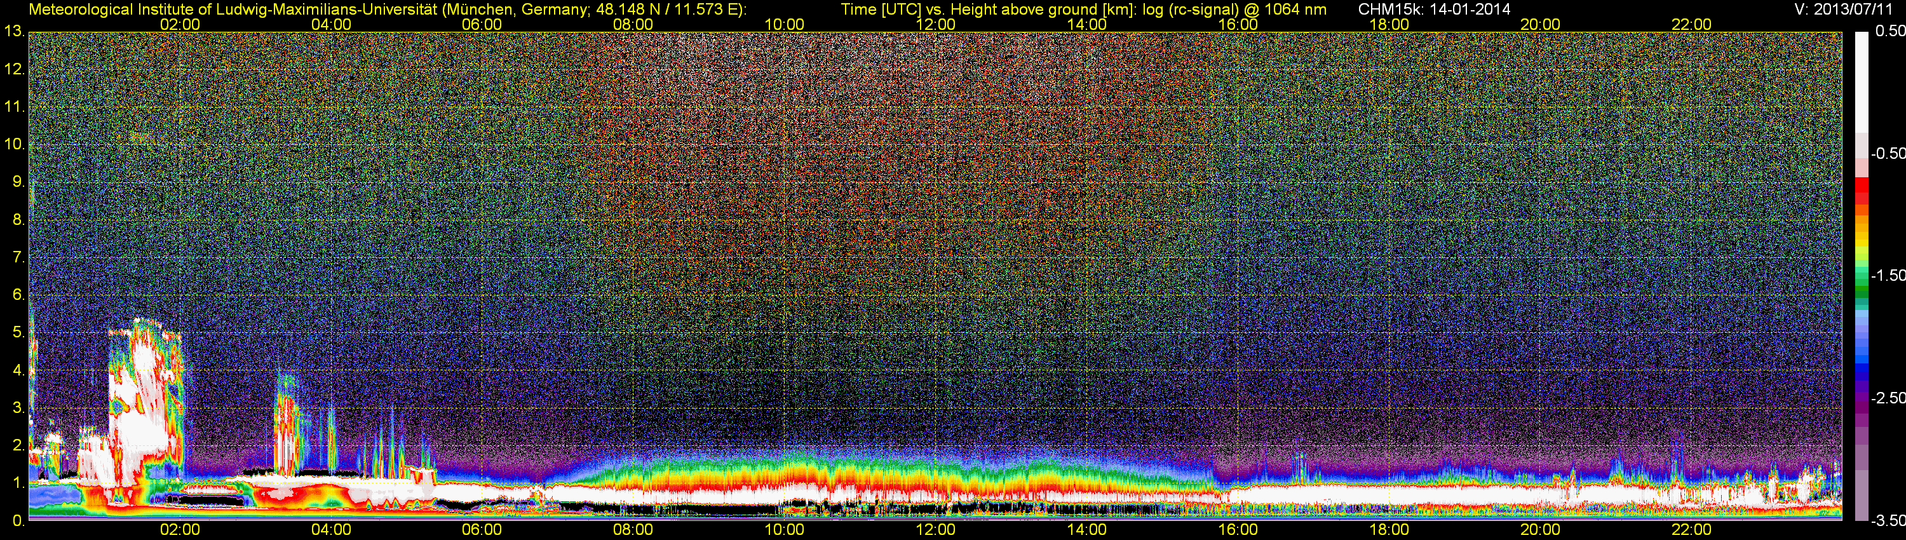Viewport: 1906px width, 540px height.
Task: Click the 11. km height axis label
Action: click(14, 107)
